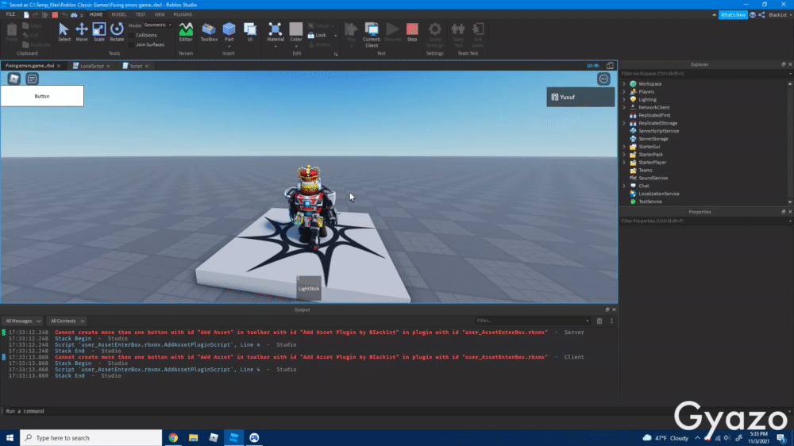The image size is (794, 446).
Task: Choose the Move tool
Action: click(82, 32)
